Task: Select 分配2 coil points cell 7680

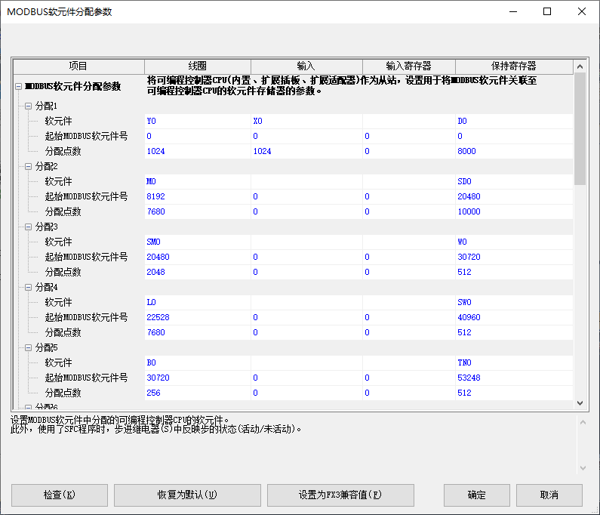Action: [198, 211]
